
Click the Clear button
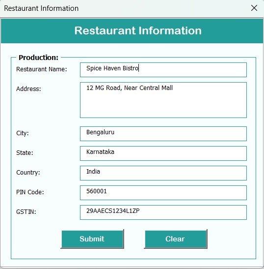coord(176,239)
